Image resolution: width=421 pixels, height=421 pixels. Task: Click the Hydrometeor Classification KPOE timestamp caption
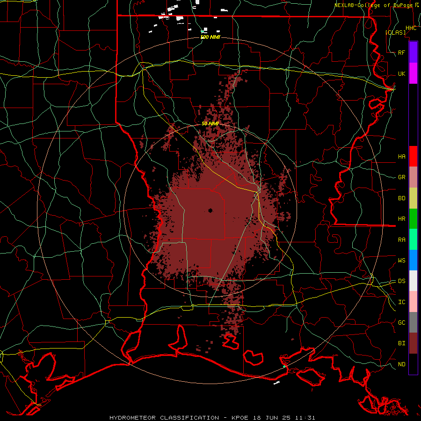[212, 418]
